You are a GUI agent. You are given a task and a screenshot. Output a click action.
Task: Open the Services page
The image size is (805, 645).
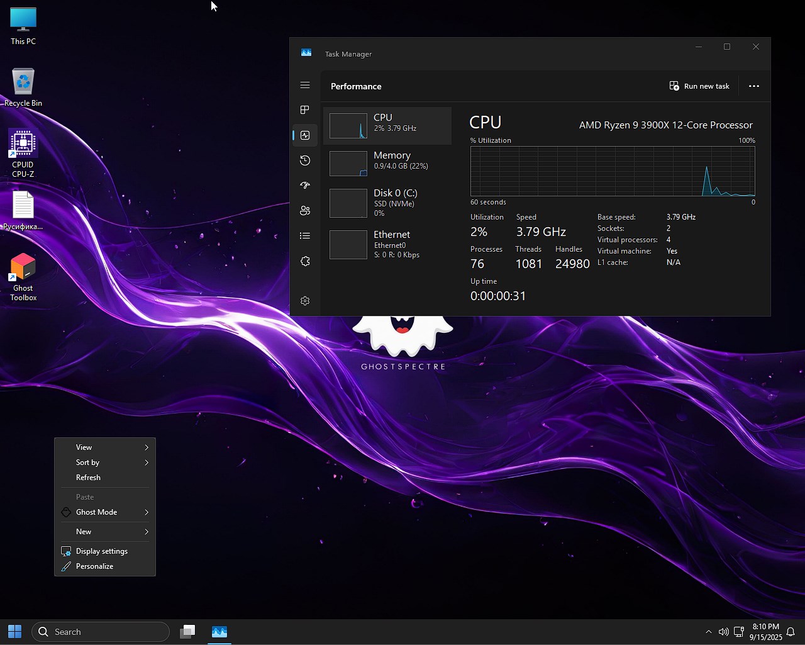(x=305, y=261)
